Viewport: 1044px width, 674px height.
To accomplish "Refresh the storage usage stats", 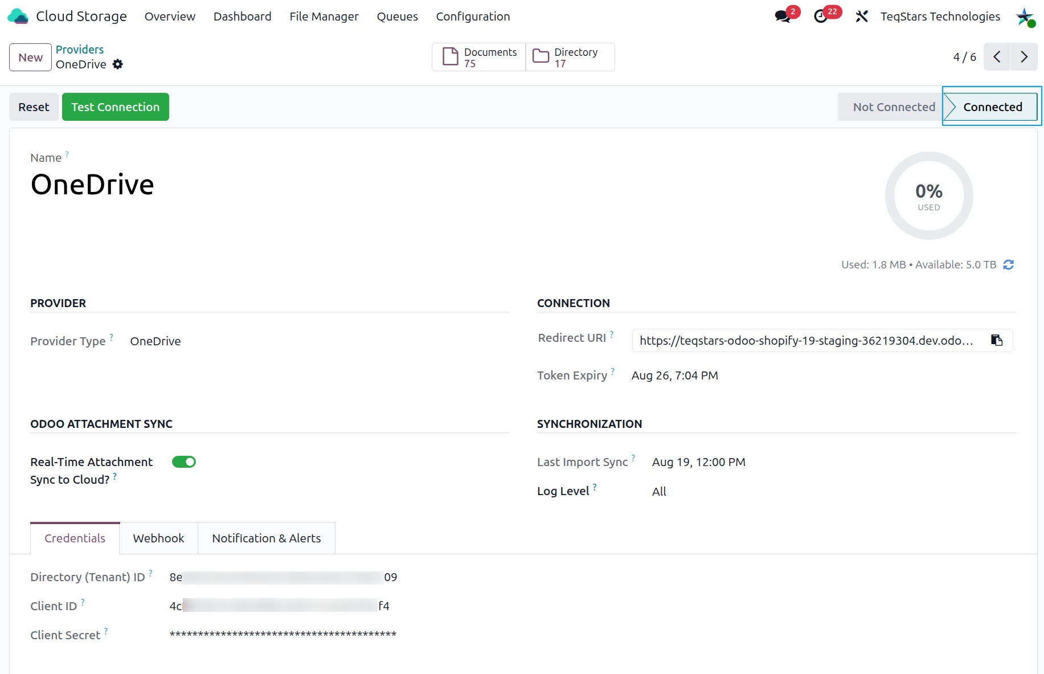I will tap(1008, 265).
